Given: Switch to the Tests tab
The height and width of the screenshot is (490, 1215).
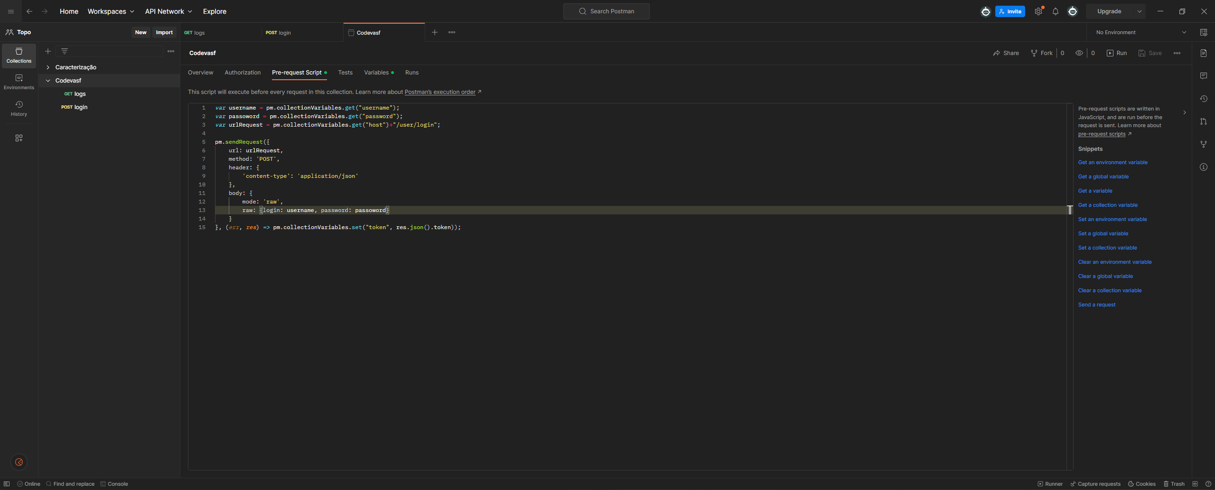Looking at the screenshot, I should (x=345, y=73).
